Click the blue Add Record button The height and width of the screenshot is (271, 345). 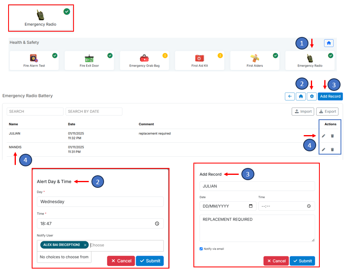(x=330, y=97)
